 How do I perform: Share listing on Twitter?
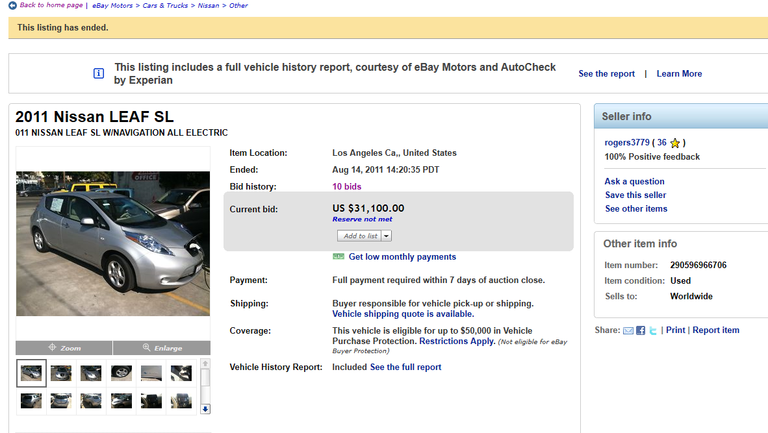[x=652, y=330]
